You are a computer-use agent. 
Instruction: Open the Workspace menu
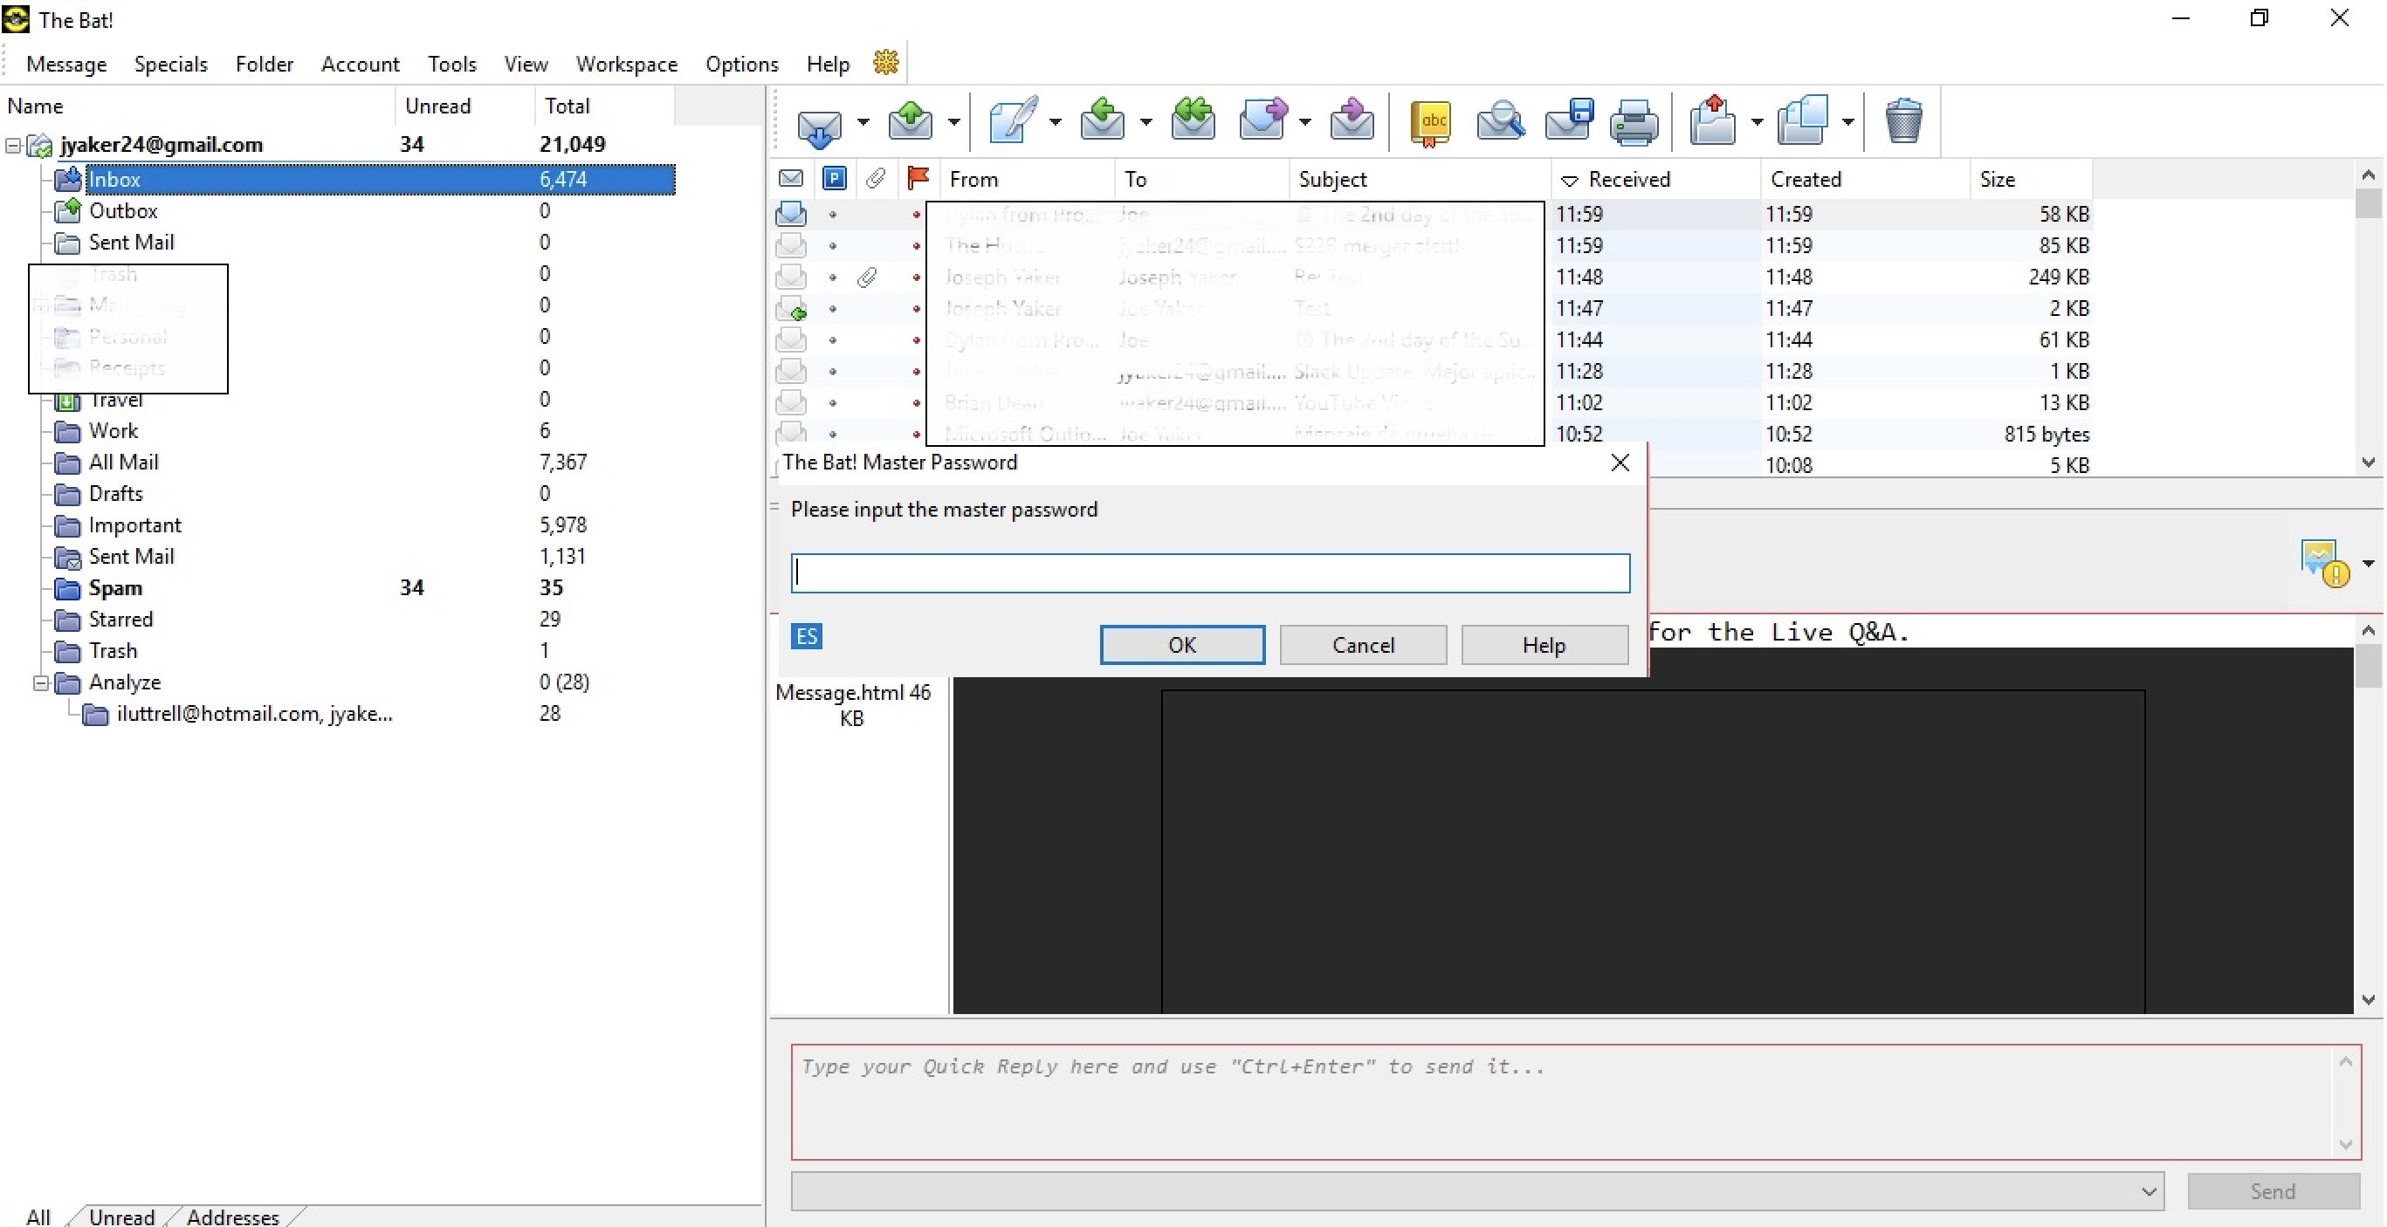coord(626,64)
